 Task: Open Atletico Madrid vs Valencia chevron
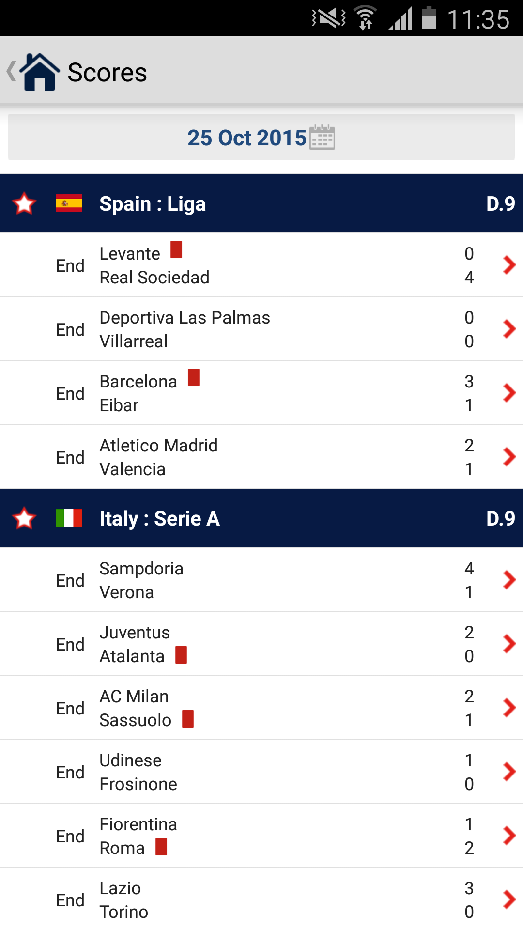point(509,457)
